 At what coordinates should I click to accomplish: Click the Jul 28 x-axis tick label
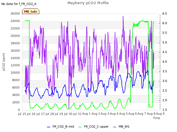[x=50, y=114]
